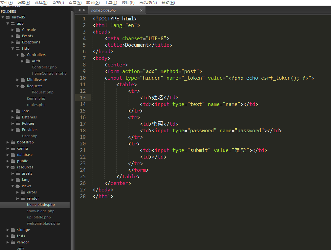Click the Policies folder icon

(18, 123)
